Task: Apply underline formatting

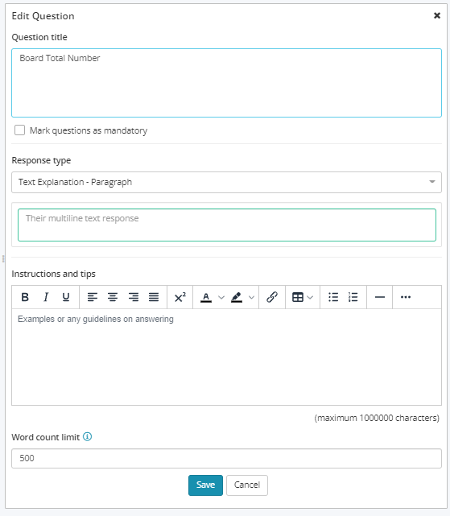Action: pos(66,297)
